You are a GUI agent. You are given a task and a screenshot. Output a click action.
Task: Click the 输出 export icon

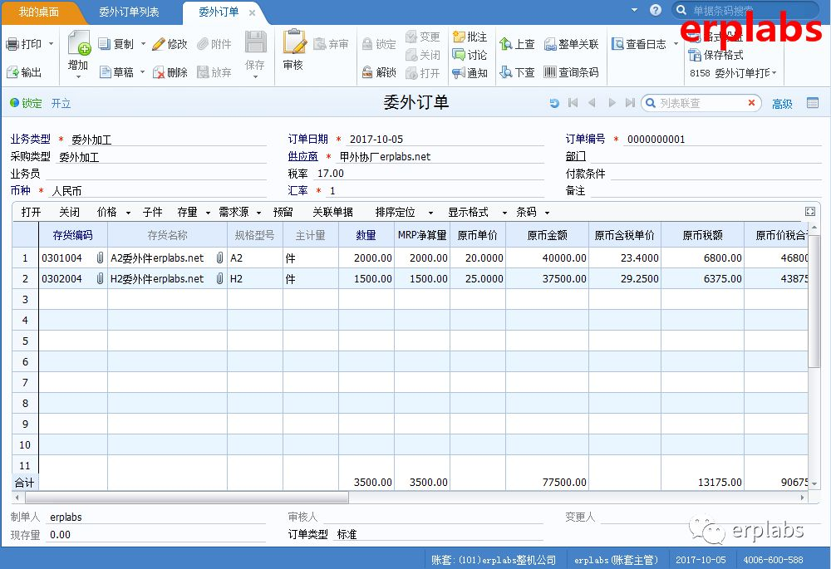coord(12,72)
